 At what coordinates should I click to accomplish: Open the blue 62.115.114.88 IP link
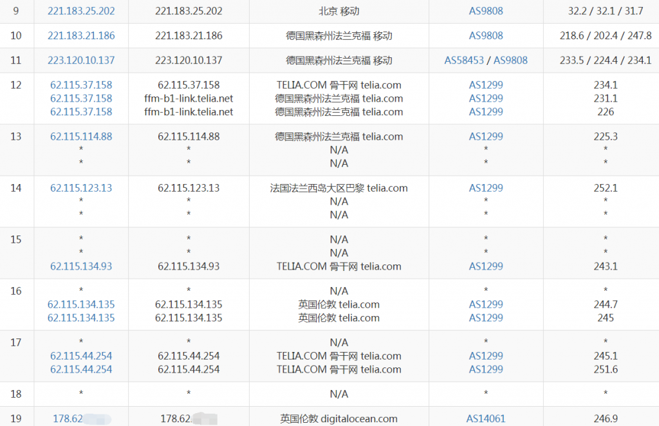[81, 136]
